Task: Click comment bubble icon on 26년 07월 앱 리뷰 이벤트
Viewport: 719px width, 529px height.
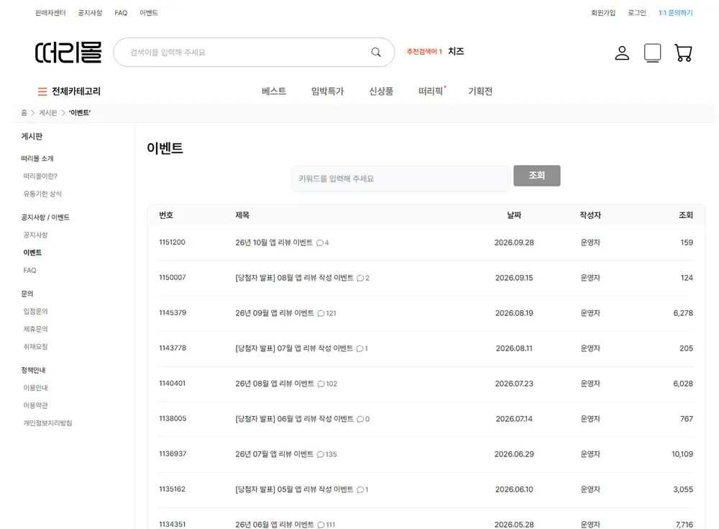Action: pos(321,455)
